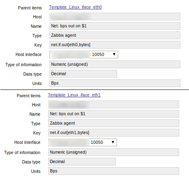This screenshot has height=179, width=189.
Task: Select the Name field in the eth1 section
Action: [114, 114]
